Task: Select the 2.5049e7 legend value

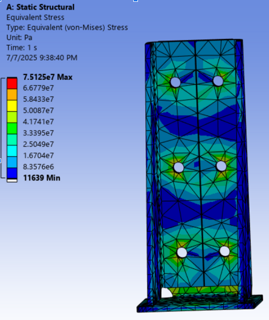Action: click(39, 144)
